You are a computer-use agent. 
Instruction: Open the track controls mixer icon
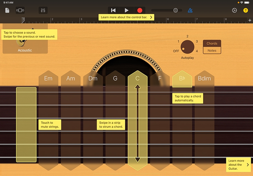pyautogui.click(x=43, y=10)
